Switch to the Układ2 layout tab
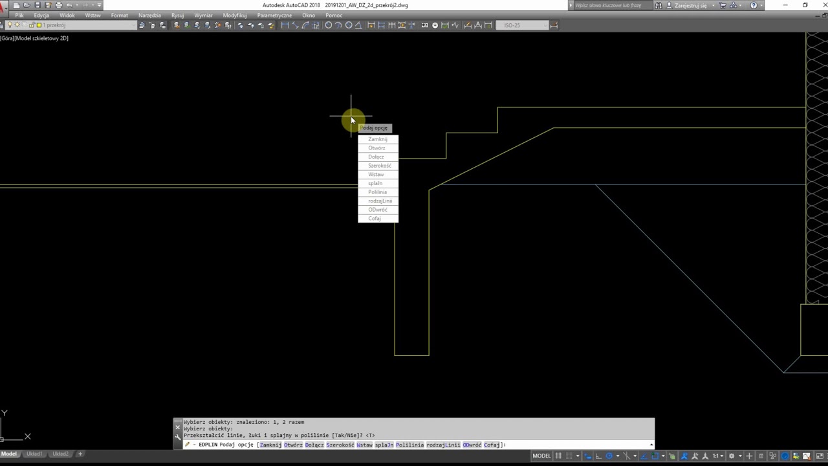 tap(61, 454)
